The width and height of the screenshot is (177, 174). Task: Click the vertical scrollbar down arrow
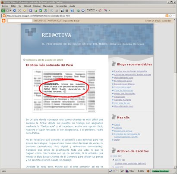click(x=175, y=167)
